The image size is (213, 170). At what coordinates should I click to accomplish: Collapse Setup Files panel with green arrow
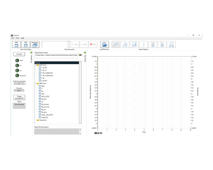(x=85, y=53)
